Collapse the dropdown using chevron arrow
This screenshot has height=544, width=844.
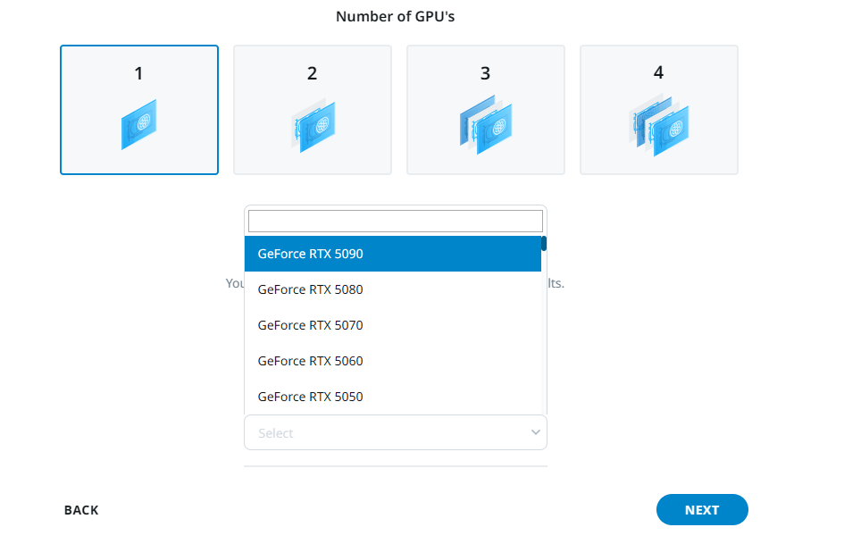click(x=535, y=432)
